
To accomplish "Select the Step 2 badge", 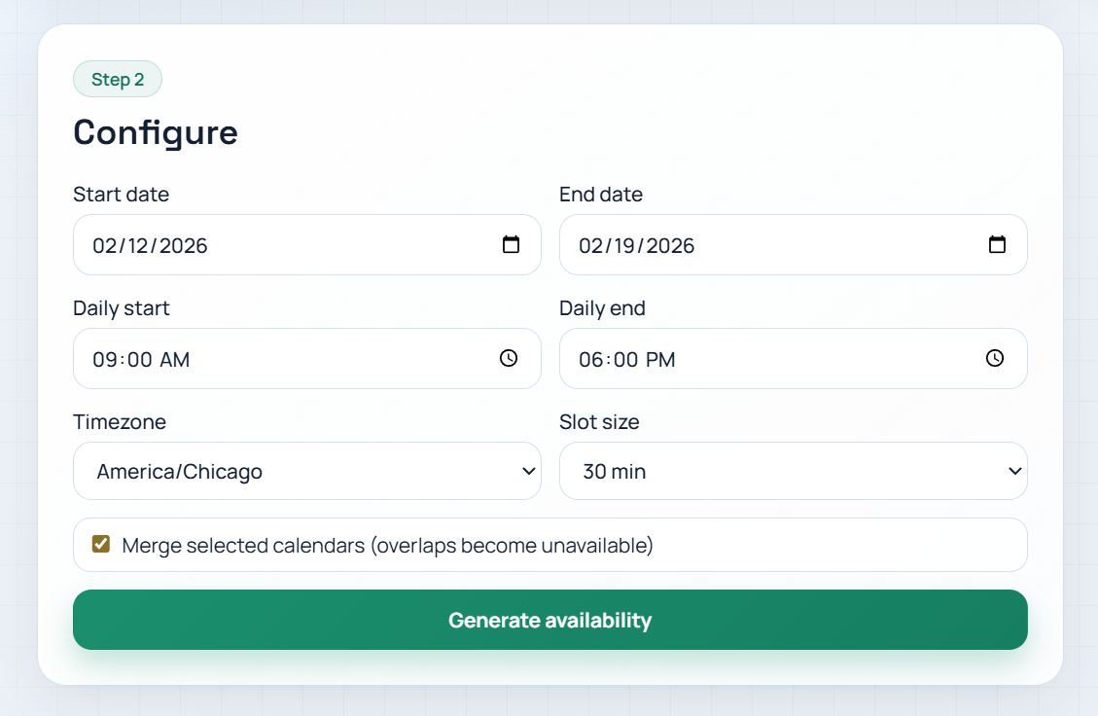I will pos(117,79).
